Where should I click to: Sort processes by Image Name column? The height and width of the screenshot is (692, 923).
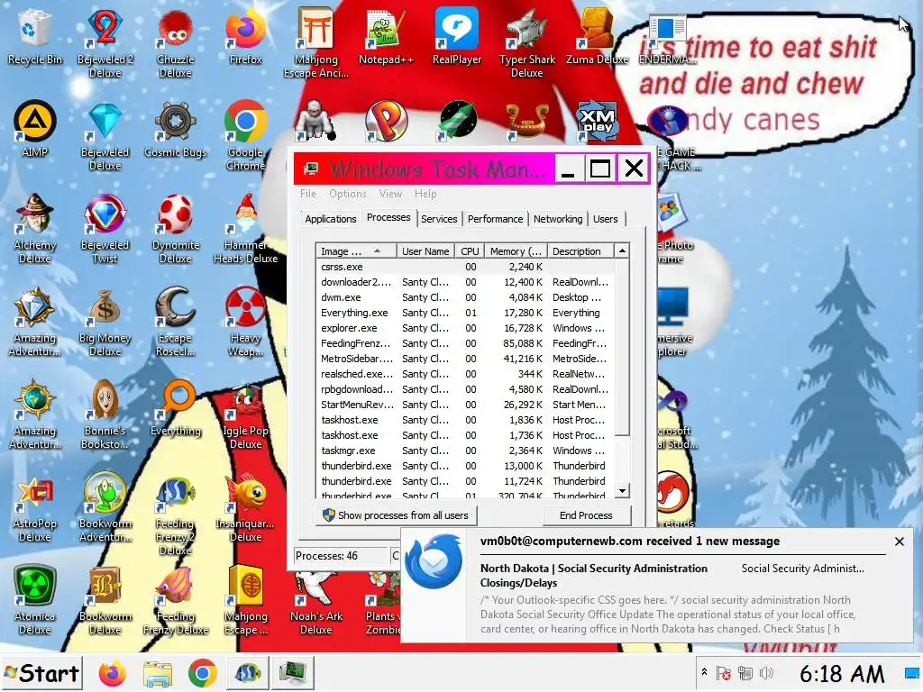355,251
